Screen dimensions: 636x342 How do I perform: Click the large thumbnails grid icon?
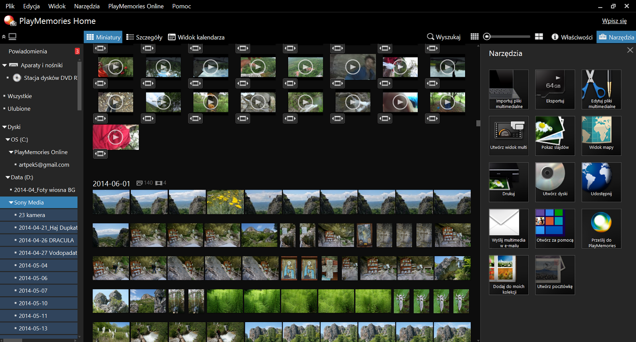point(539,37)
